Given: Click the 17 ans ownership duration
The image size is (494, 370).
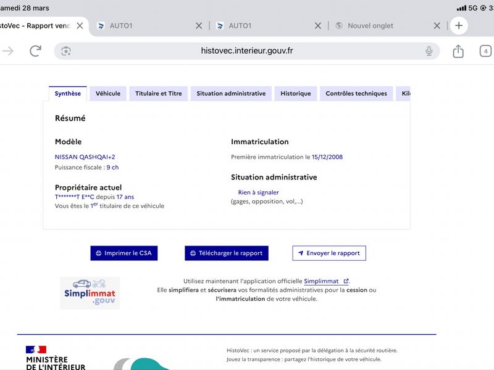Looking at the screenshot, I should coord(125,197).
